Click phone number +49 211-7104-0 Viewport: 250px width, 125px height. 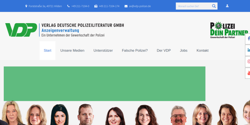click(x=80, y=6)
